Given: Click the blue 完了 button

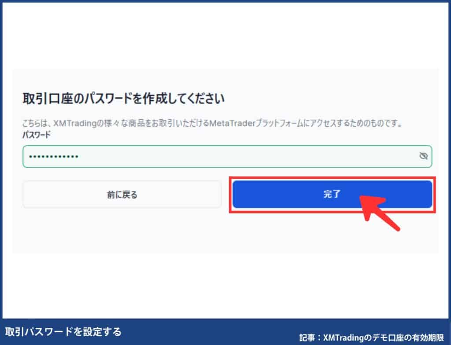Looking at the screenshot, I should click(332, 195).
